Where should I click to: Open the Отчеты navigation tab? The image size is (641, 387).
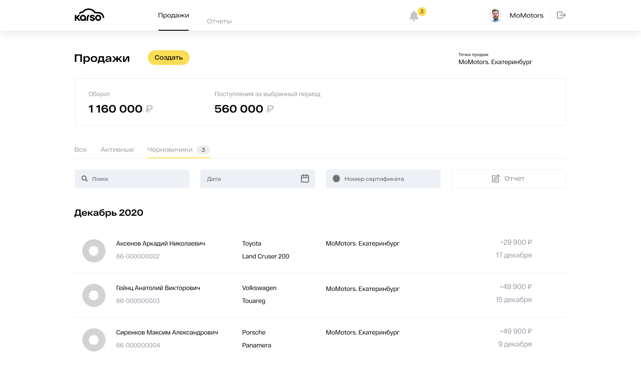tap(219, 21)
